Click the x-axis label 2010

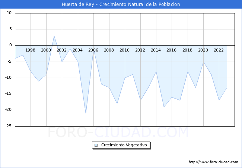pos(125,50)
